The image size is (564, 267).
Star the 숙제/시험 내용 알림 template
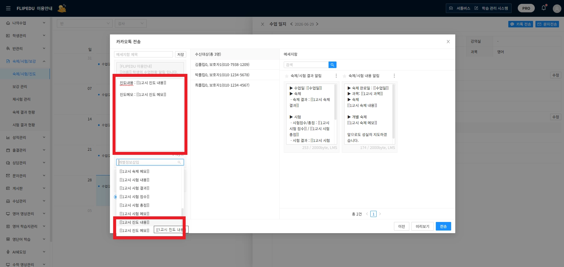click(344, 76)
